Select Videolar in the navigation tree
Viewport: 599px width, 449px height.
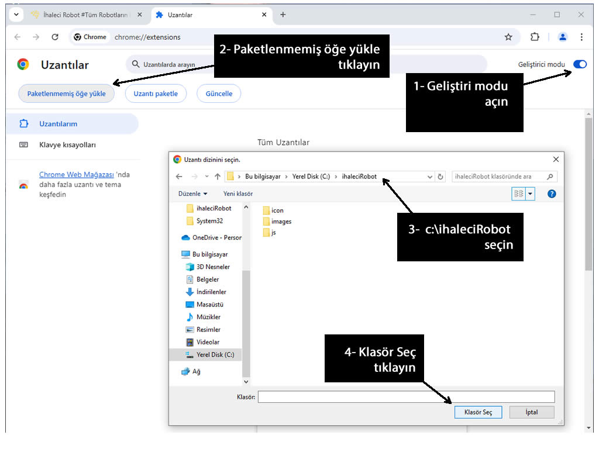click(202, 342)
